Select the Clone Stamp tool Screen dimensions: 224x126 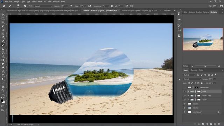3,49
